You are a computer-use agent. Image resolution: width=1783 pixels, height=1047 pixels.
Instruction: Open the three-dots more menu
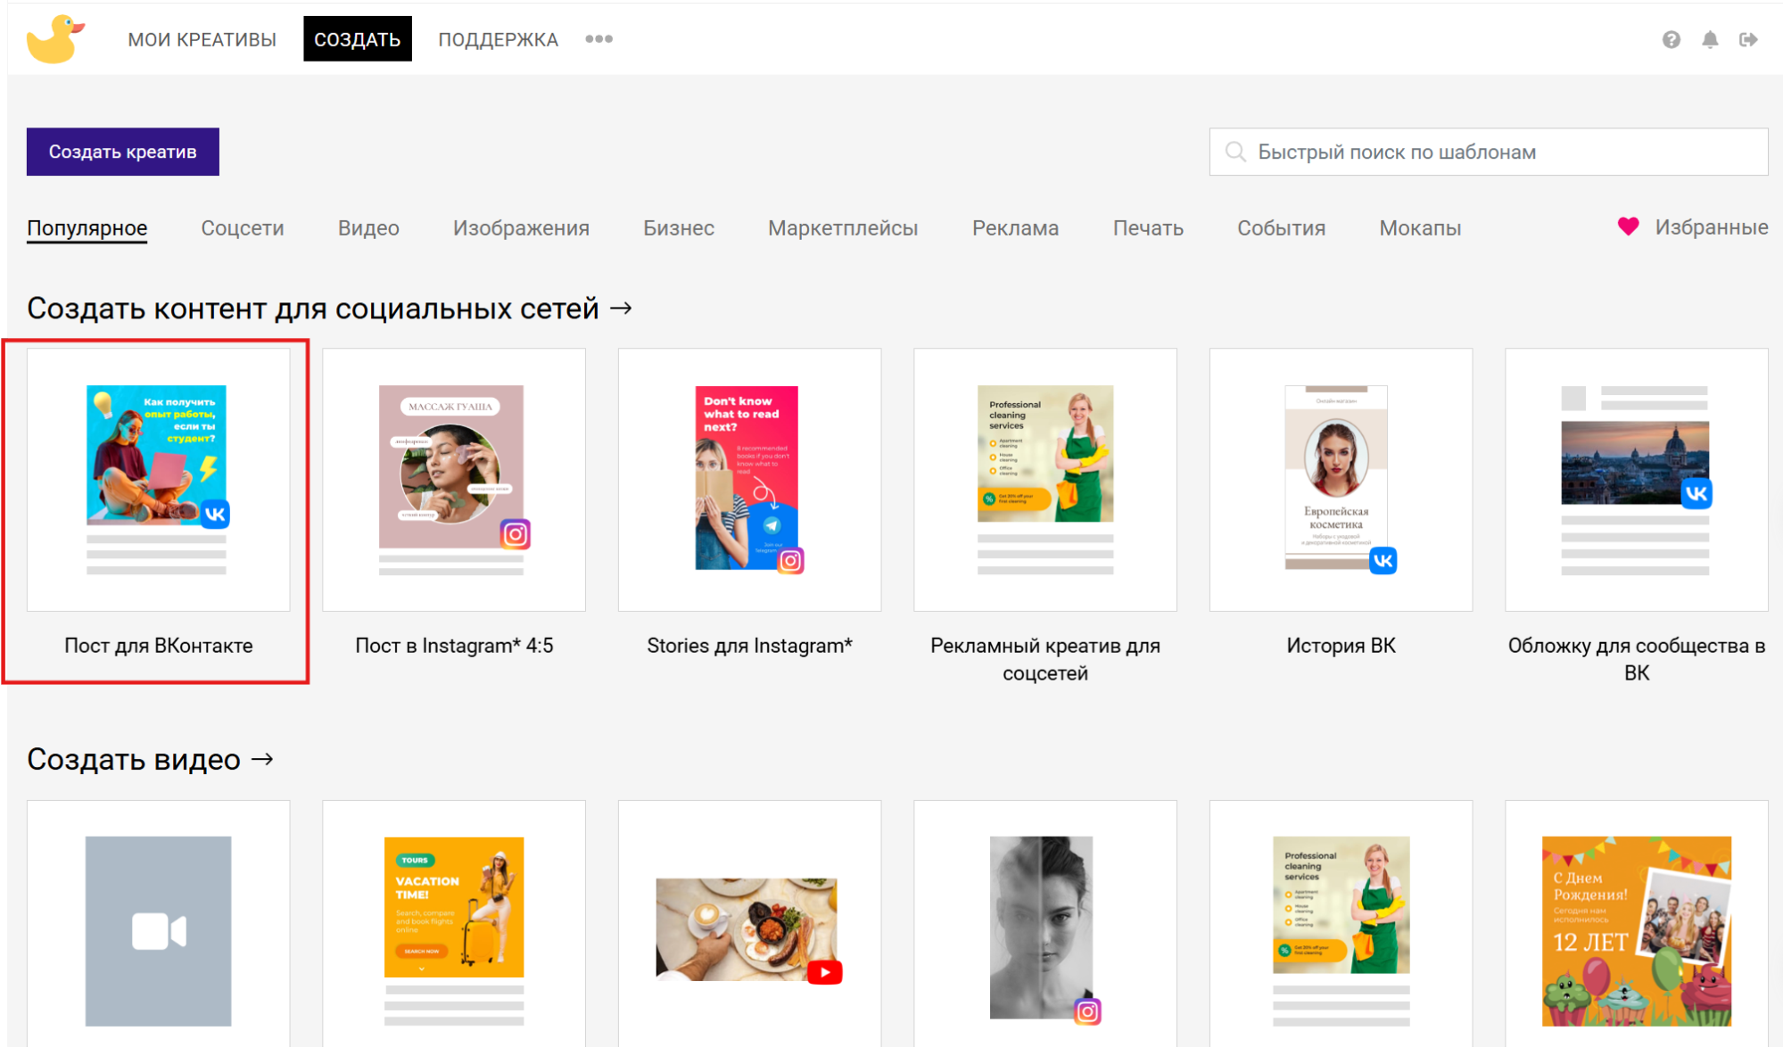(x=598, y=39)
